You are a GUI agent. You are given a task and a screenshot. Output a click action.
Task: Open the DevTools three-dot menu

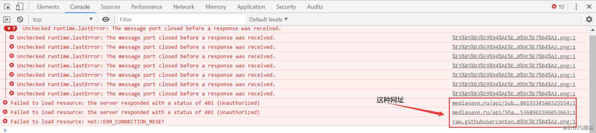point(576,7)
